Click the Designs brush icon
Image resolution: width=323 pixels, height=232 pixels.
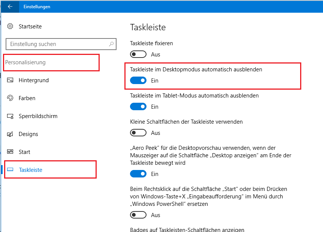(x=10, y=134)
